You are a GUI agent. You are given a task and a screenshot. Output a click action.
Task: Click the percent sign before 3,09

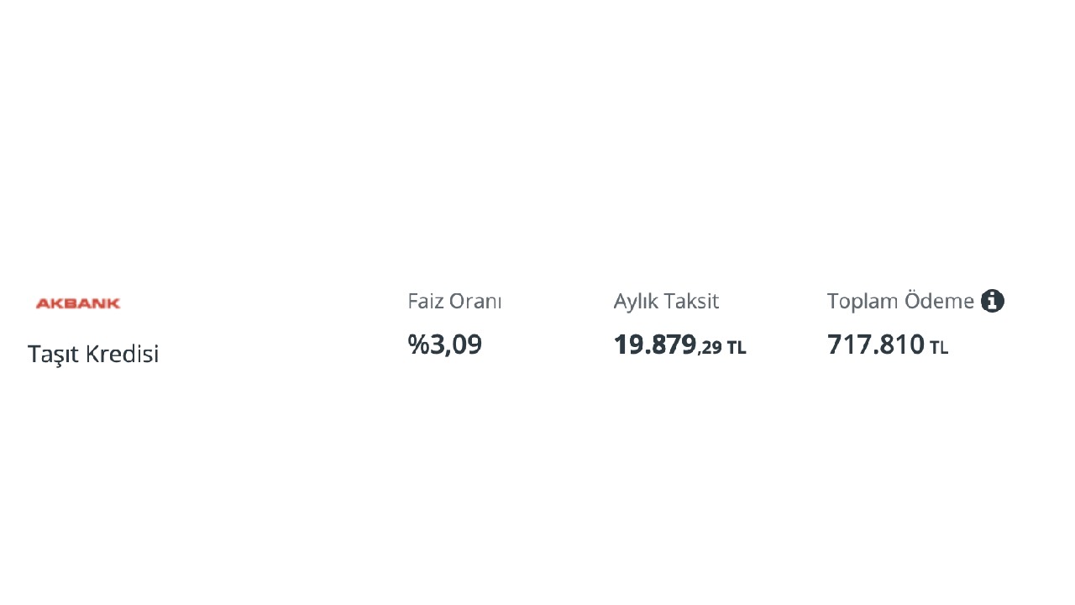tap(418, 345)
